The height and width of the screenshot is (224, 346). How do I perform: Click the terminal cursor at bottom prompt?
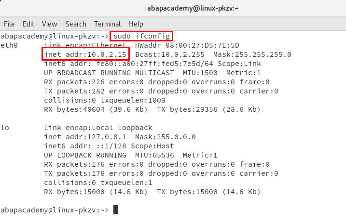point(116,210)
